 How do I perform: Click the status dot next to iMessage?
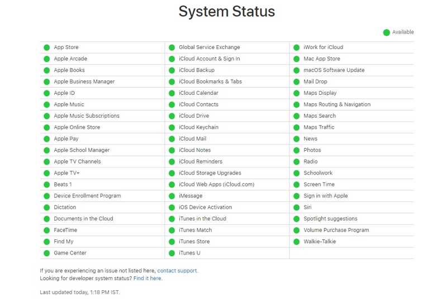pos(172,196)
